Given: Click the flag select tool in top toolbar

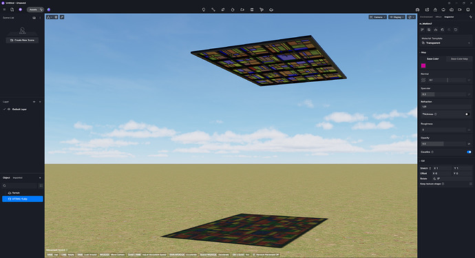Looking at the screenshot, I should click(262, 10).
